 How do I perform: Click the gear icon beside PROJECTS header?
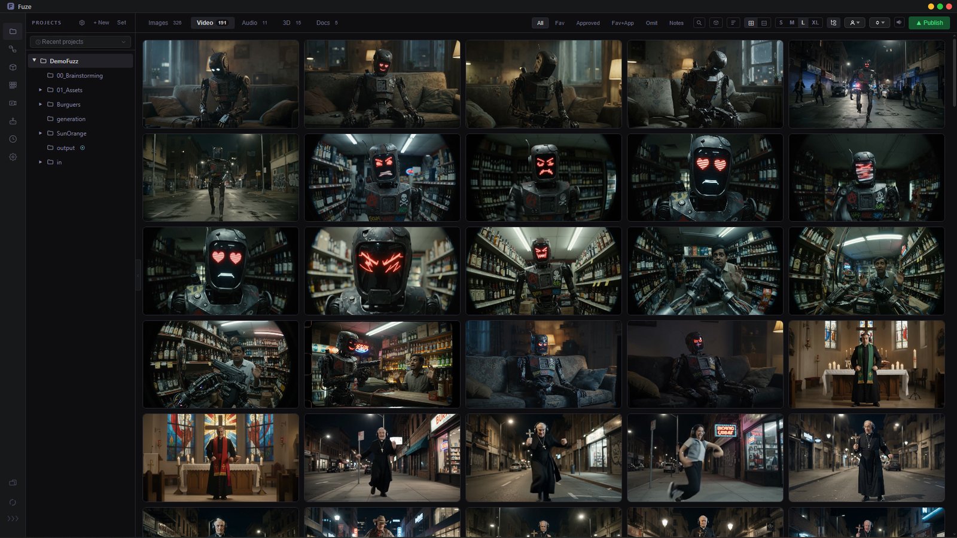pyautogui.click(x=82, y=23)
